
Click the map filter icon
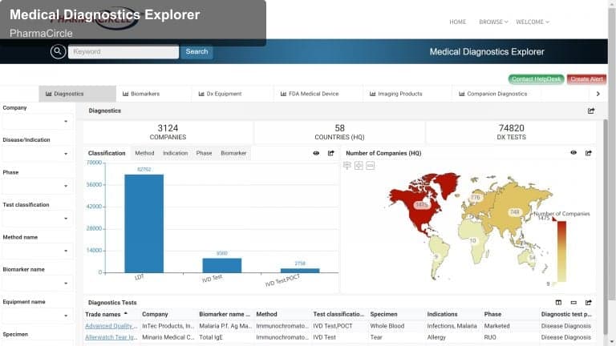click(346, 166)
